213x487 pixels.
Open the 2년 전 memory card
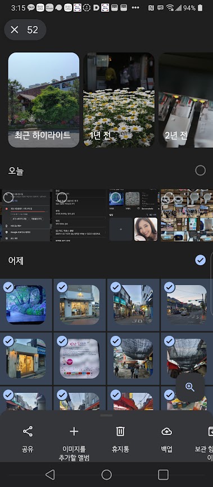pos(186,100)
